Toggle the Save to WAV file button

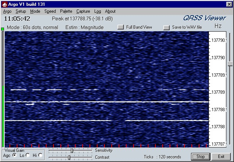166,28
